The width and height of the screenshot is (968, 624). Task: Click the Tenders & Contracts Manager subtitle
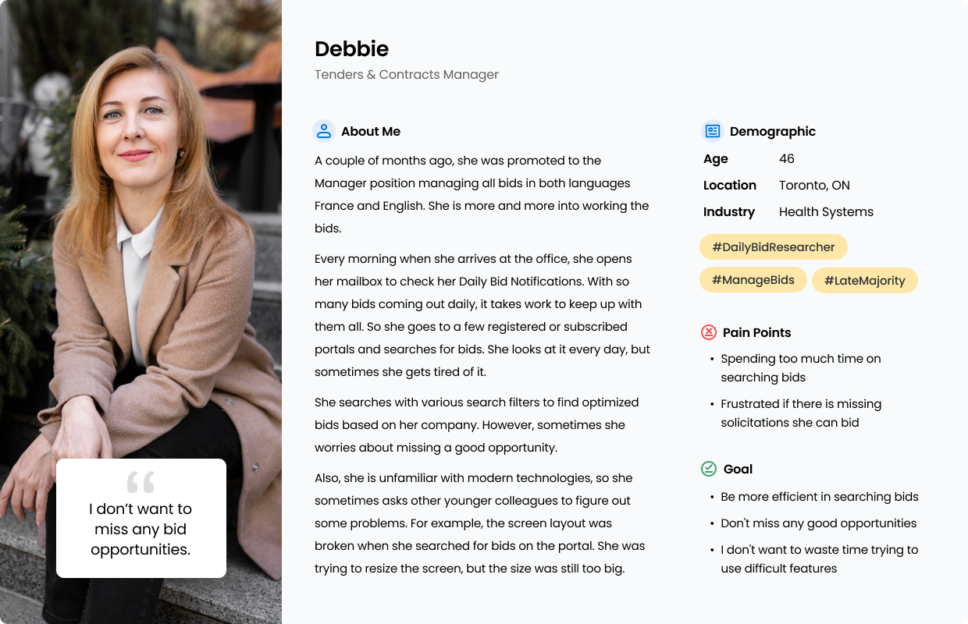[x=407, y=75]
